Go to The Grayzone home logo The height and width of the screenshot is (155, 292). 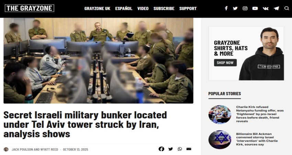pos(30,8)
